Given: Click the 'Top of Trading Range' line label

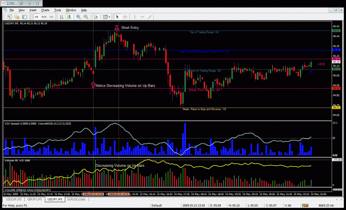Looking at the screenshot, I should pos(204,32).
